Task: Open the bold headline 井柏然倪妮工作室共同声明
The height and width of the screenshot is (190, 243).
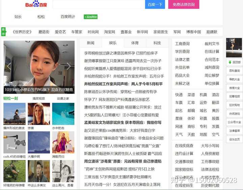Action: [124, 84]
